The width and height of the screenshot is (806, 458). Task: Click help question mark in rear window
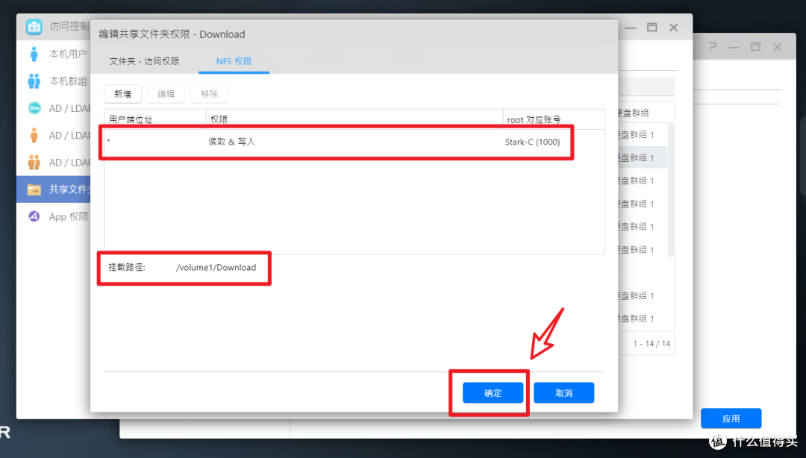click(x=713, y=47)
